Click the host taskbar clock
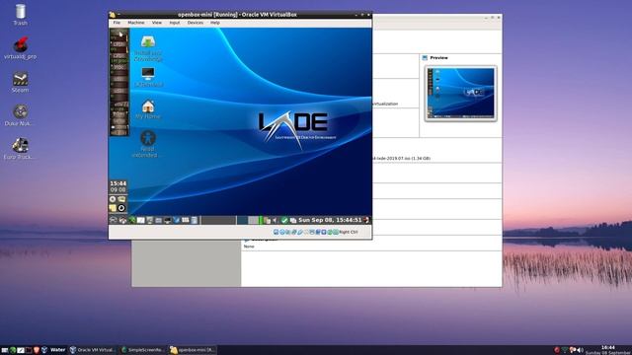632x355 pixels. [608, 350]
